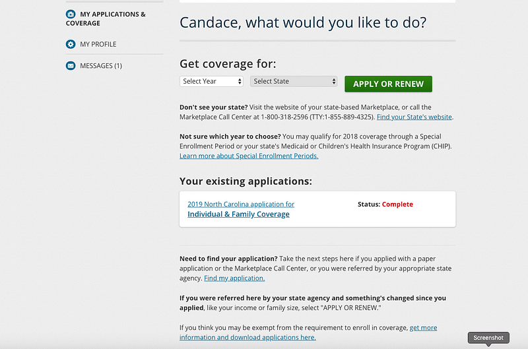This screenshot has width=528, height=349.
Task: Follow the Find your State's website link
Action: coord(414,117)
